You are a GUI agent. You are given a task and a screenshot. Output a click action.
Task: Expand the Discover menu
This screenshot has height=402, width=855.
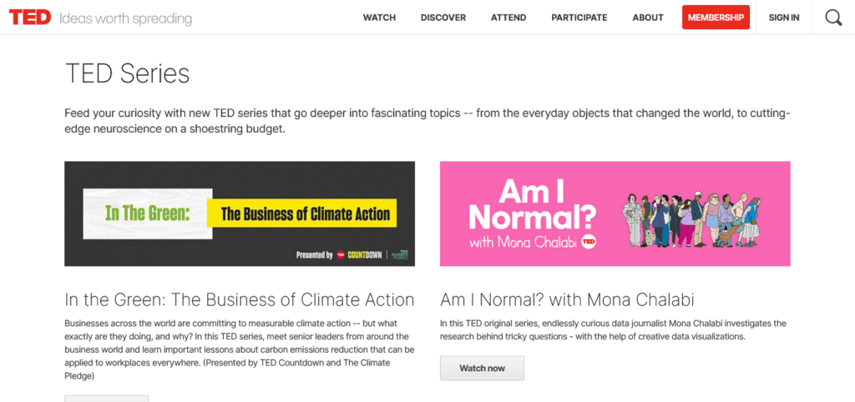pos(443,18)
